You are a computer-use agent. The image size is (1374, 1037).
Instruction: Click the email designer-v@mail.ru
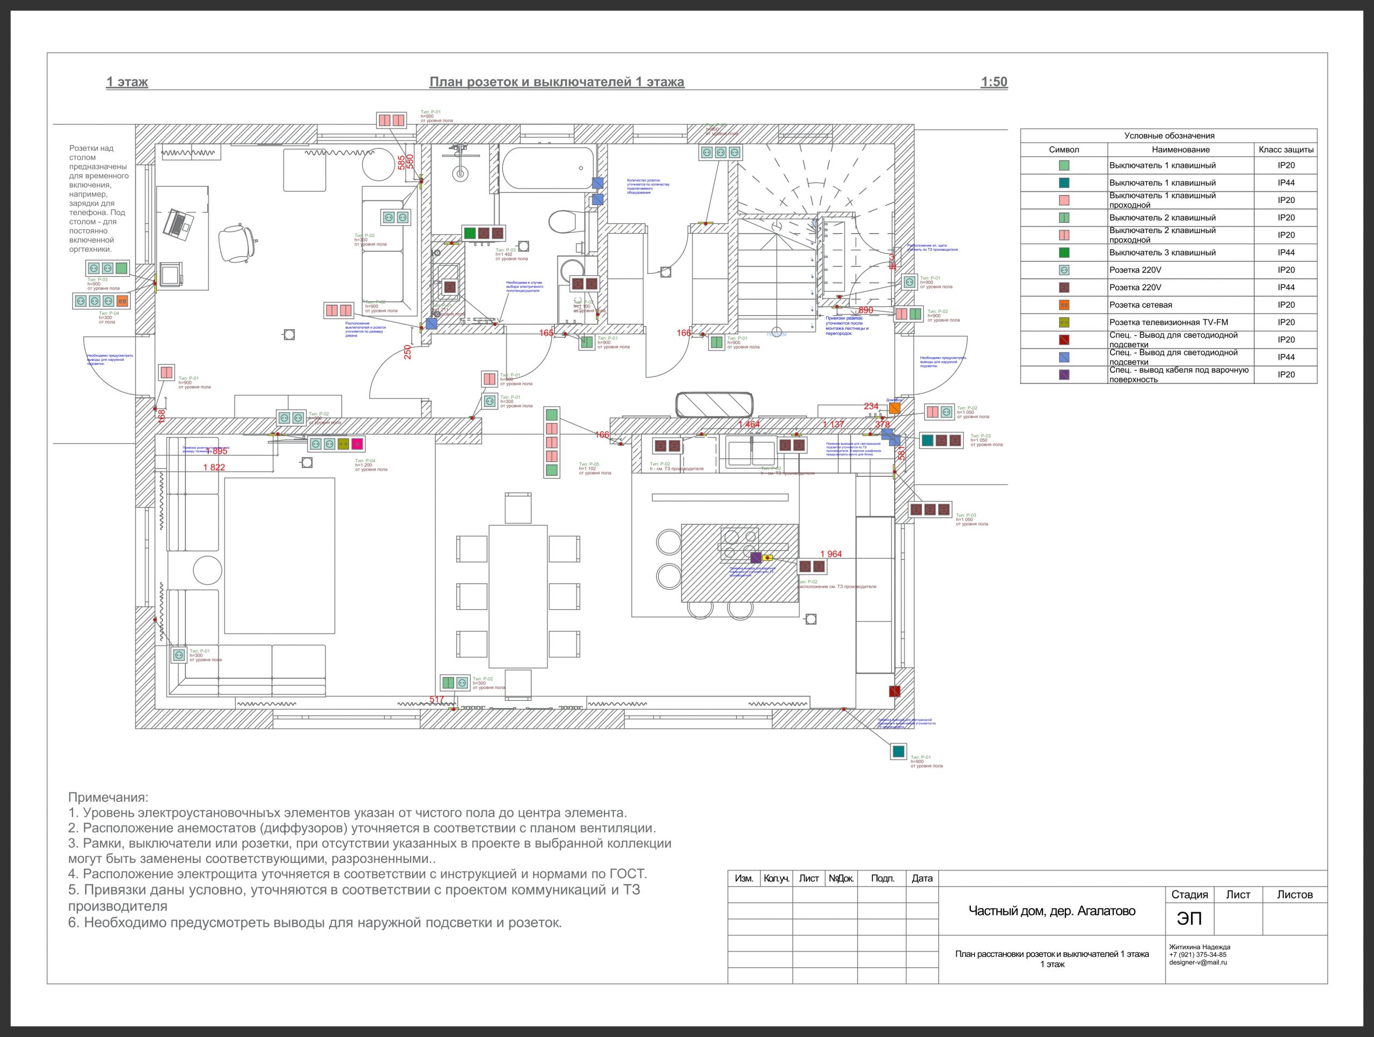point(1198,962)
